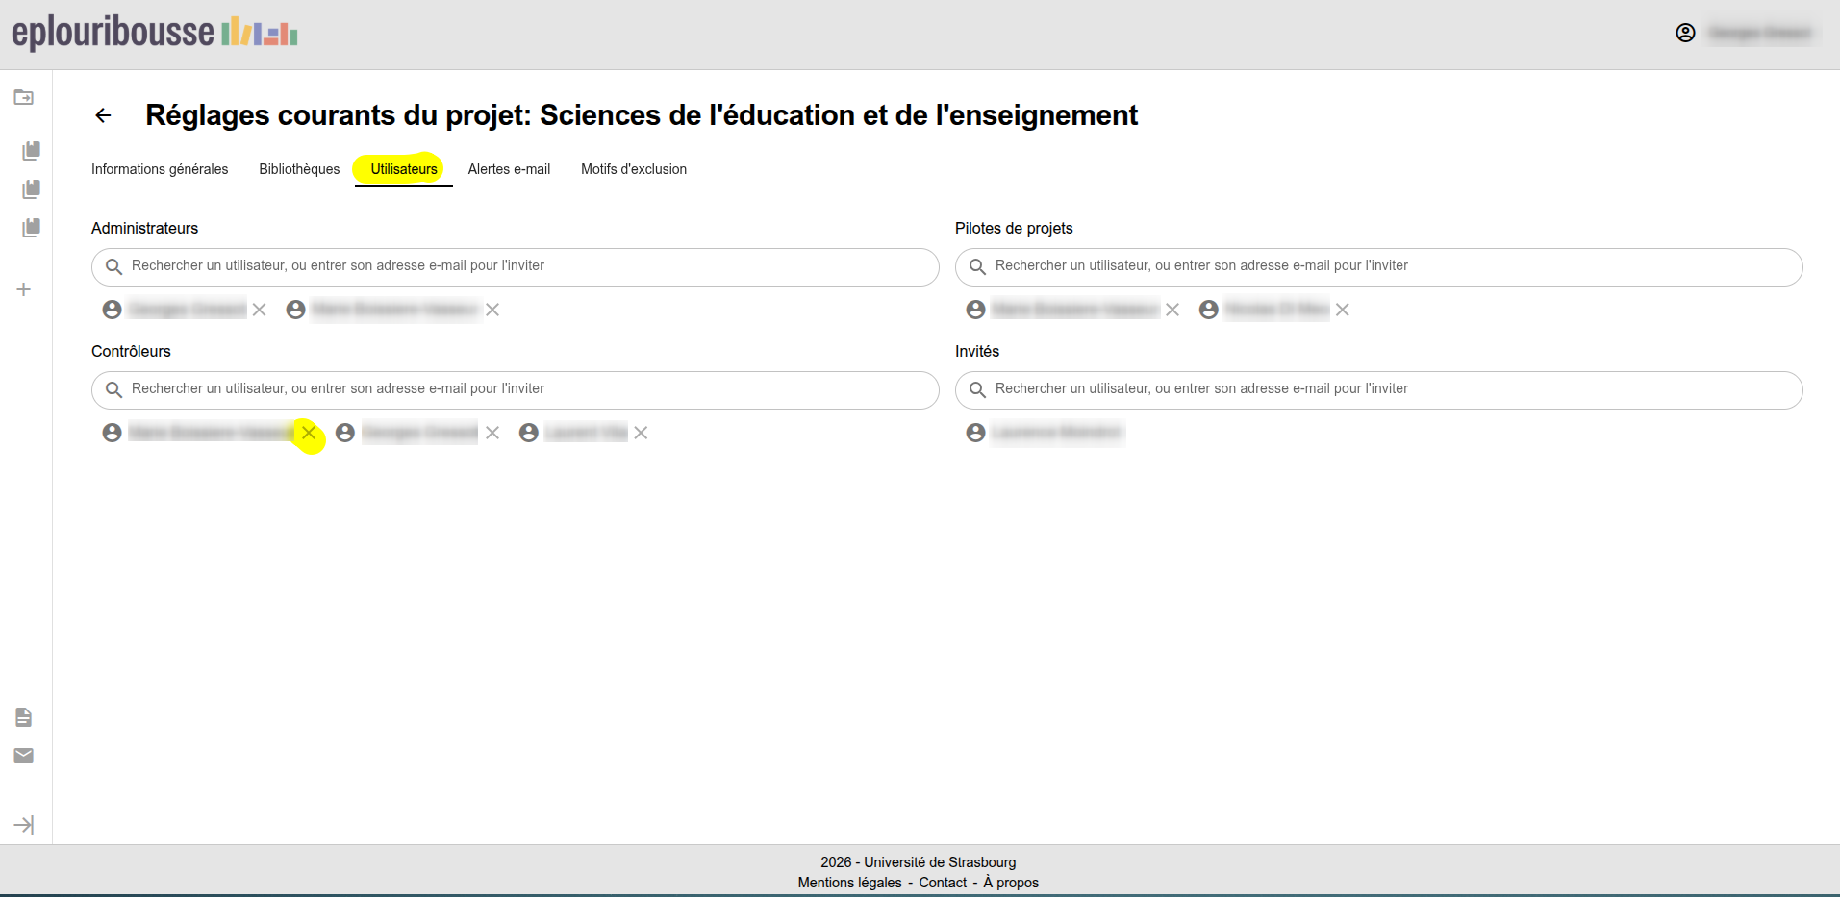
Task: Go to the Motifs d'exclusion tab
Action: pos(634,169)
